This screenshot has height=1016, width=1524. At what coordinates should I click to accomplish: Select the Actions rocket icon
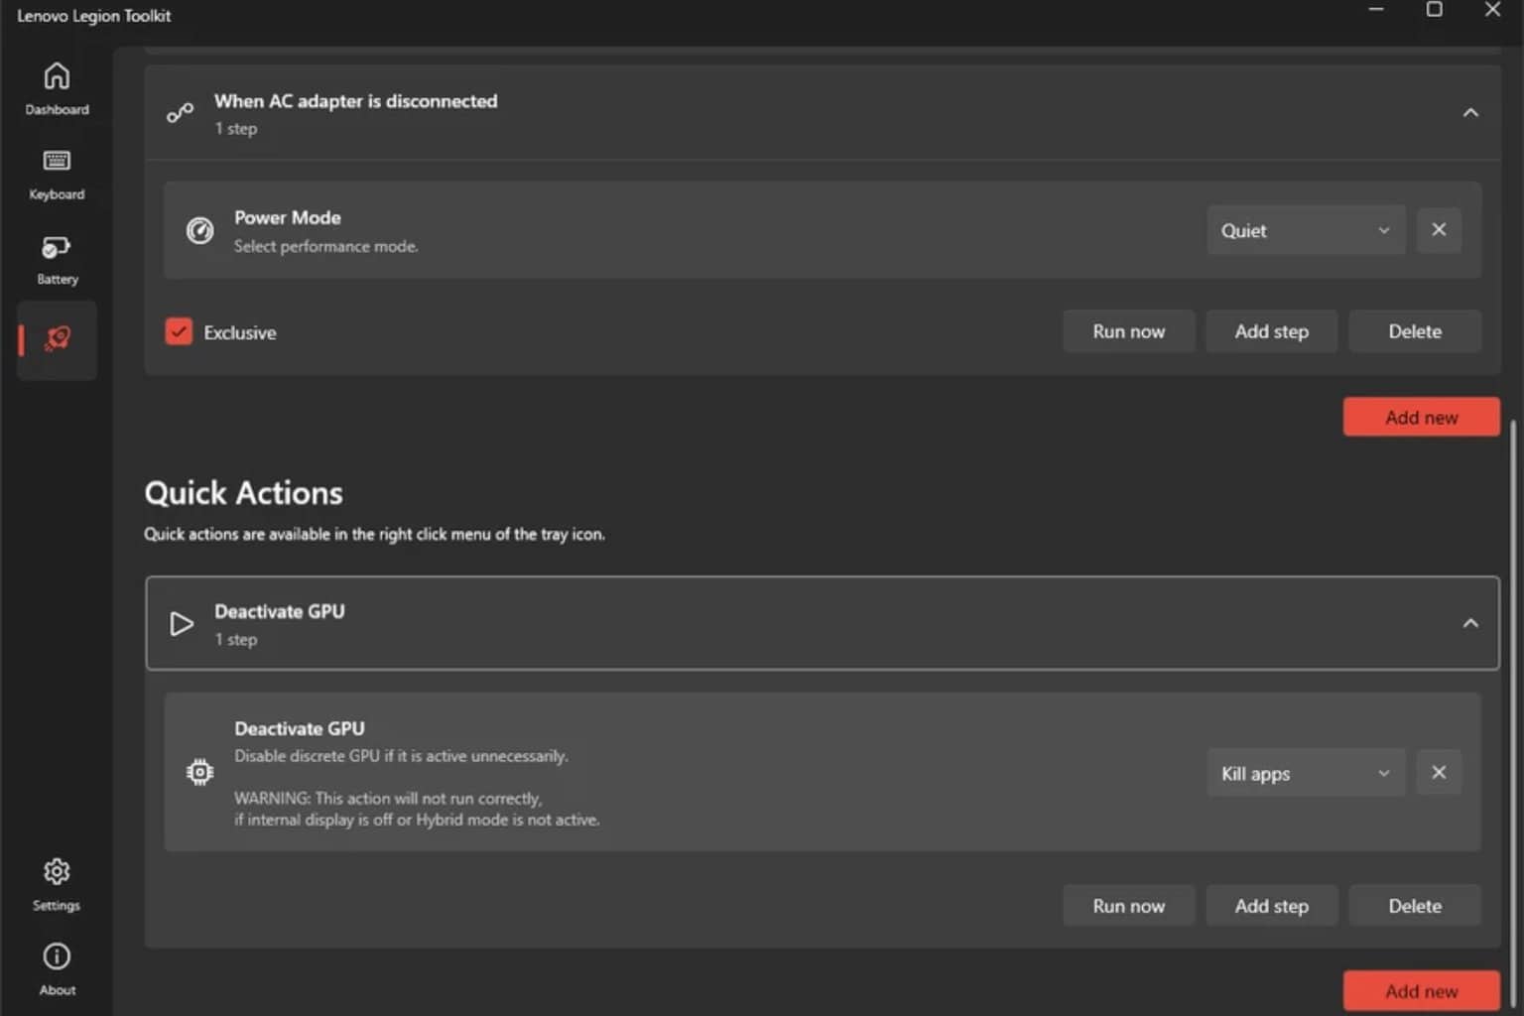[x=58, y=339]
